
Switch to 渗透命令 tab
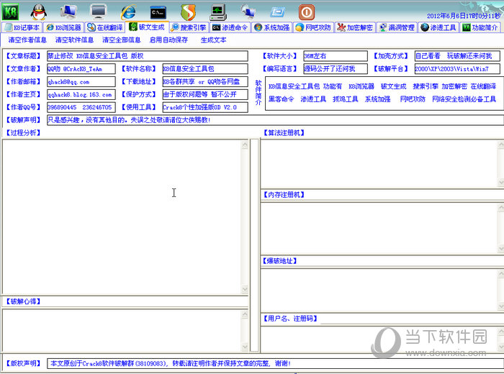(x=230, y=27)
